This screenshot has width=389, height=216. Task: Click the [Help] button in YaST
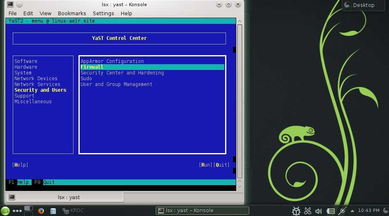point(20,165)
